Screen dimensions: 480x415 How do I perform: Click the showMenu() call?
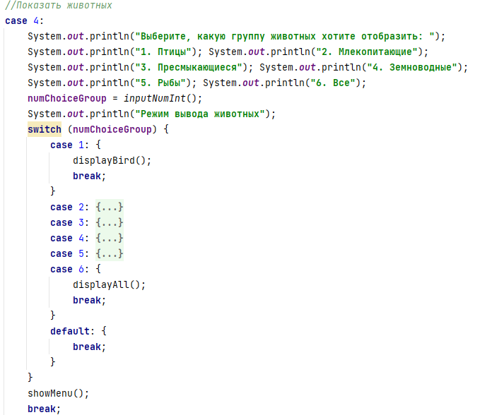pos(58,393)
